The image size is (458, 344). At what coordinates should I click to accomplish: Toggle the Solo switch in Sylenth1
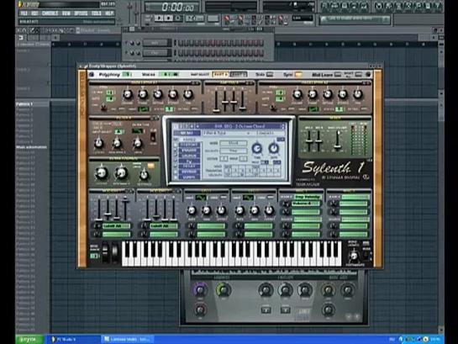[x=270, y=75]
